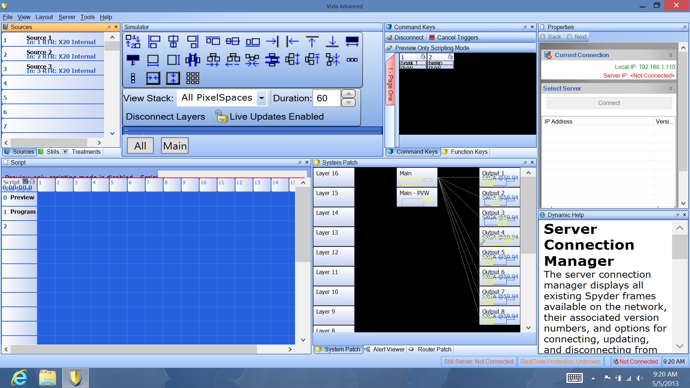Align selected layers to top edges
The image size is (690, 388).
[x=213, y=42]
